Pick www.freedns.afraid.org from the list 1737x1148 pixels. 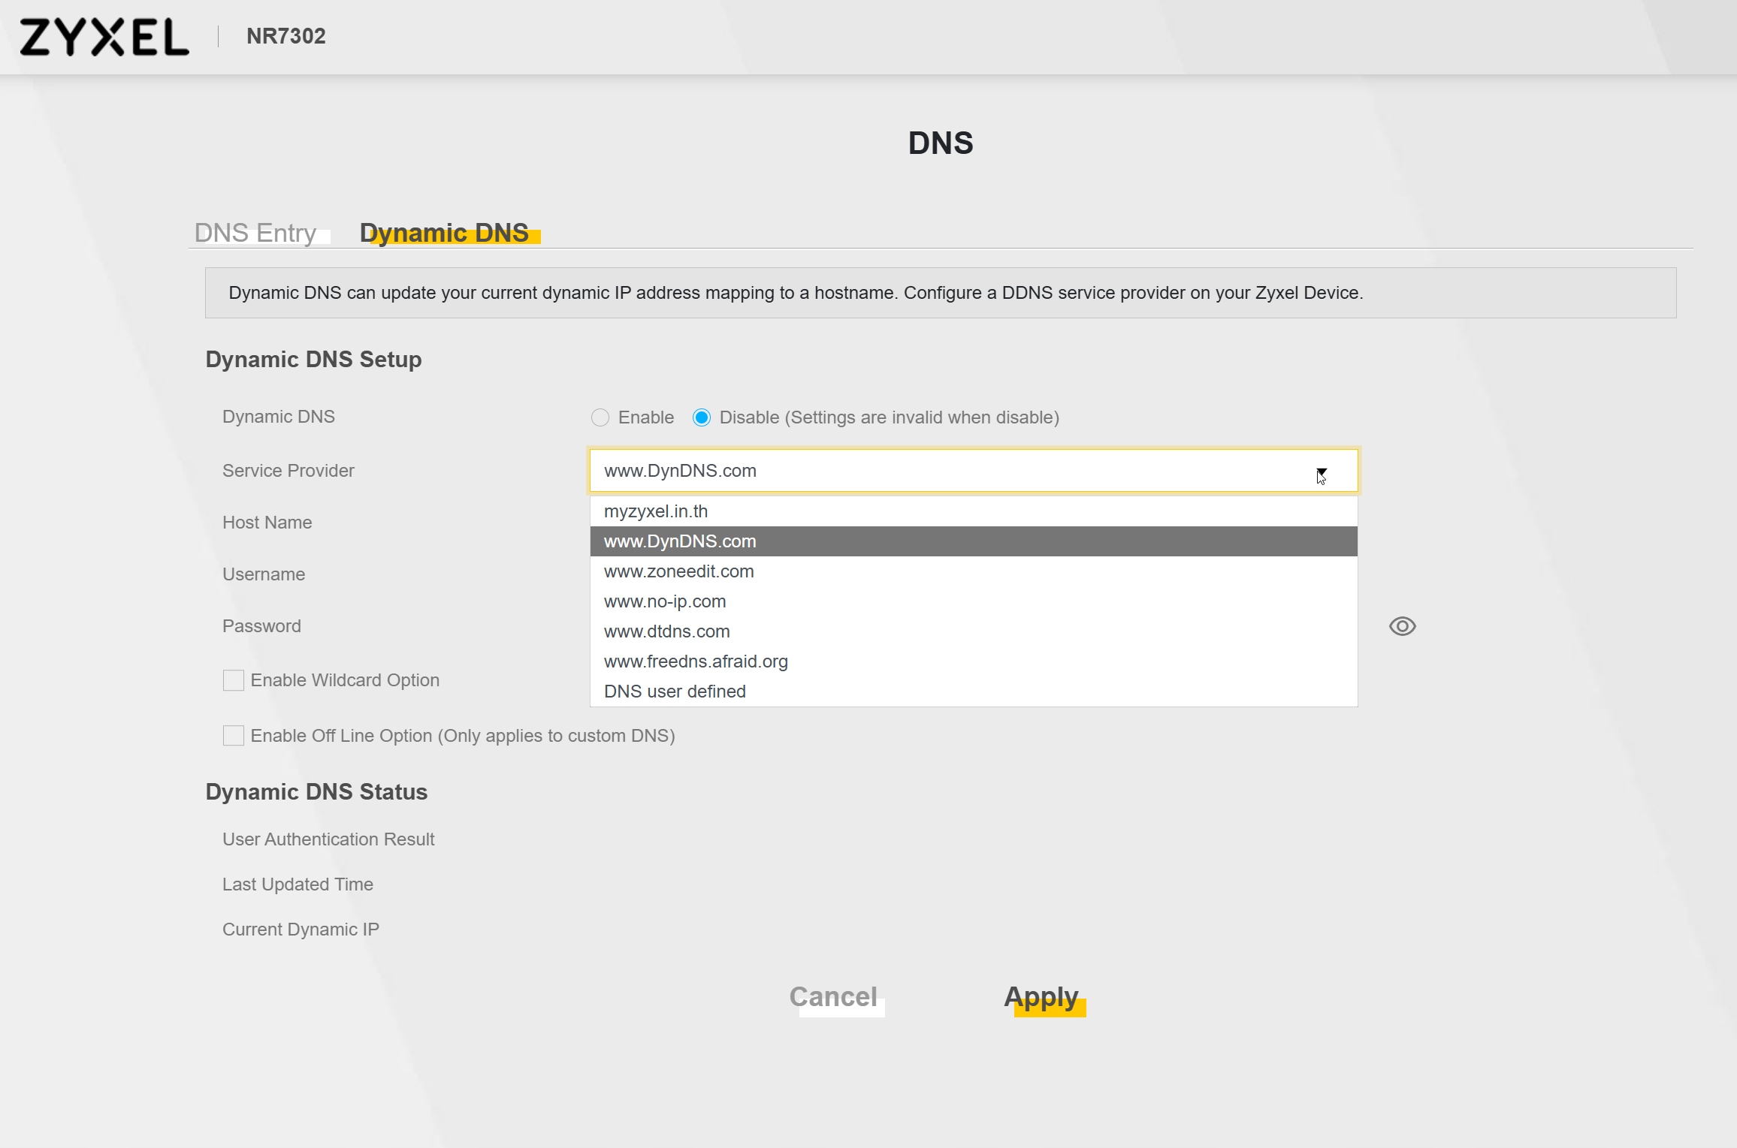[696, 661]
